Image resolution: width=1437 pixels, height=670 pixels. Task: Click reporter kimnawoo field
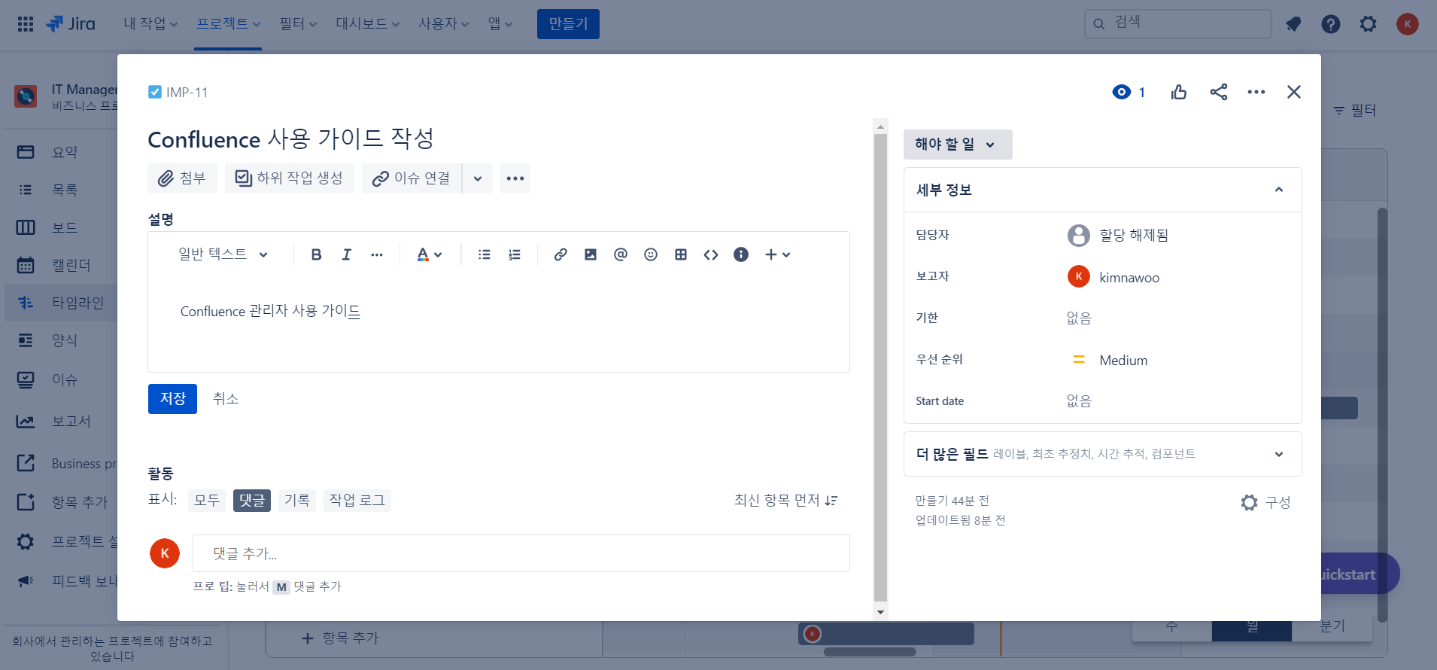coord(1114,277)
